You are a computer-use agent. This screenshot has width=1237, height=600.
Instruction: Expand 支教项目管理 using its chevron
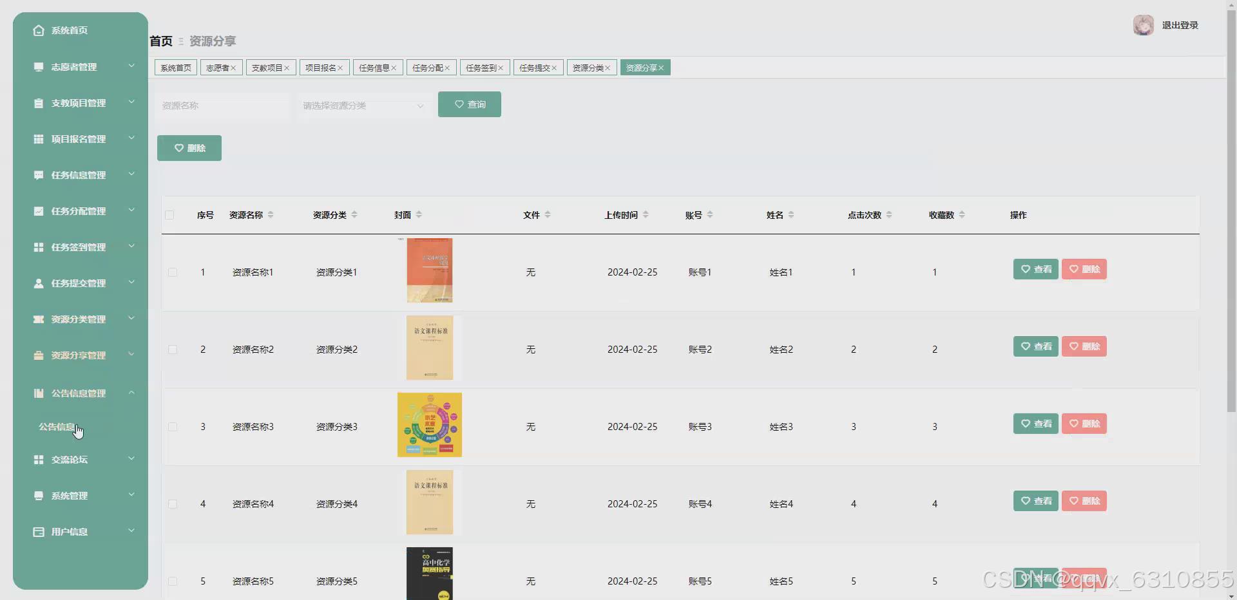pyautogui.click(x=131, y=102)
